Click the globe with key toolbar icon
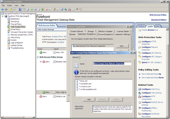The height and width of the screenshot is (119, 170). tap(43, 10)
